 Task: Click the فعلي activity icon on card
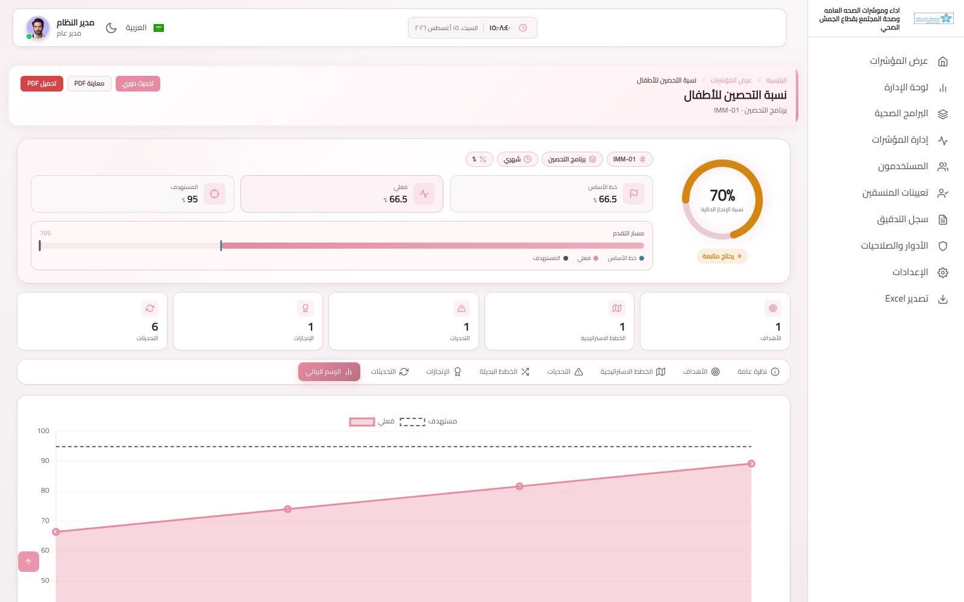[x=424, y=194]
